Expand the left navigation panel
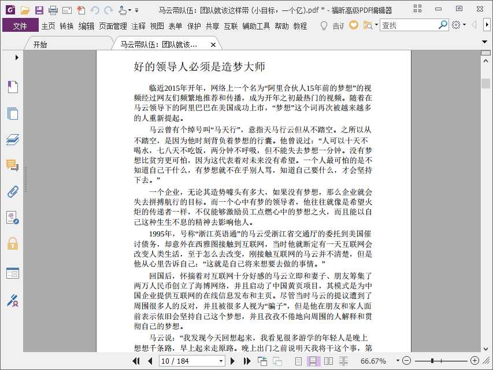The height and width of the screenshot is (370, 493). click(x=17, y=58)
